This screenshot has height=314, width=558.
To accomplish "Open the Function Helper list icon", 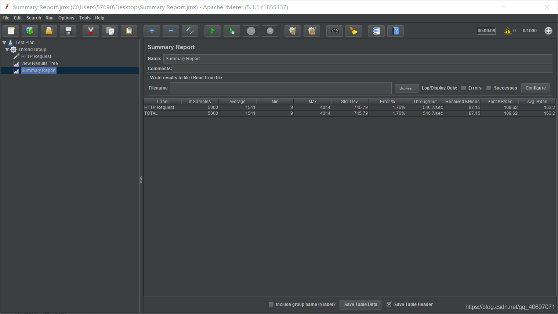I will (x=376, y=31).
